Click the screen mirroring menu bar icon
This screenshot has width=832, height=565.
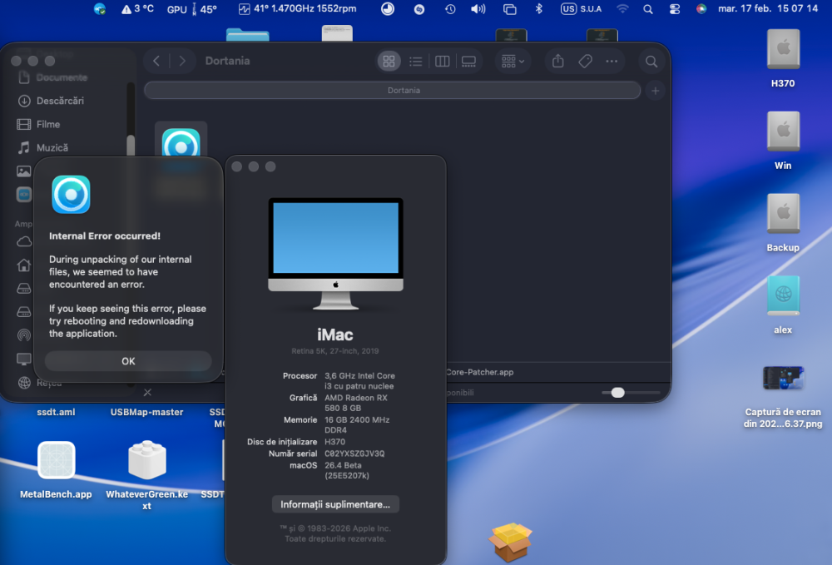(x=509, y=9)
